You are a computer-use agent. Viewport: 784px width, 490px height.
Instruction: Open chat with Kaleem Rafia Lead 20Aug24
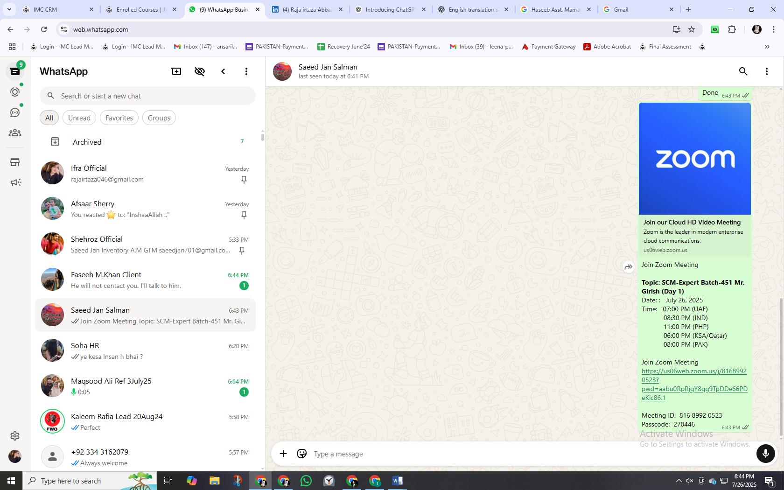pos(146,422)
